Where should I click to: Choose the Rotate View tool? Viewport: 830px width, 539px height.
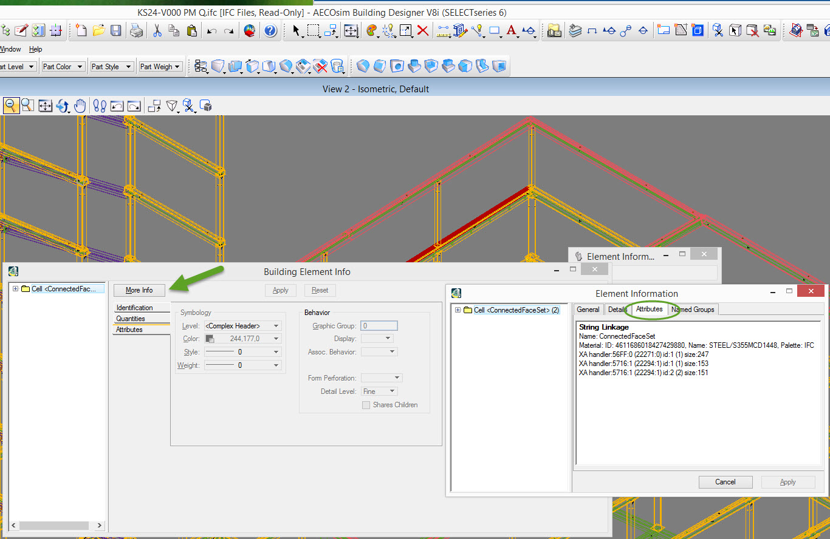pos(63,106)
